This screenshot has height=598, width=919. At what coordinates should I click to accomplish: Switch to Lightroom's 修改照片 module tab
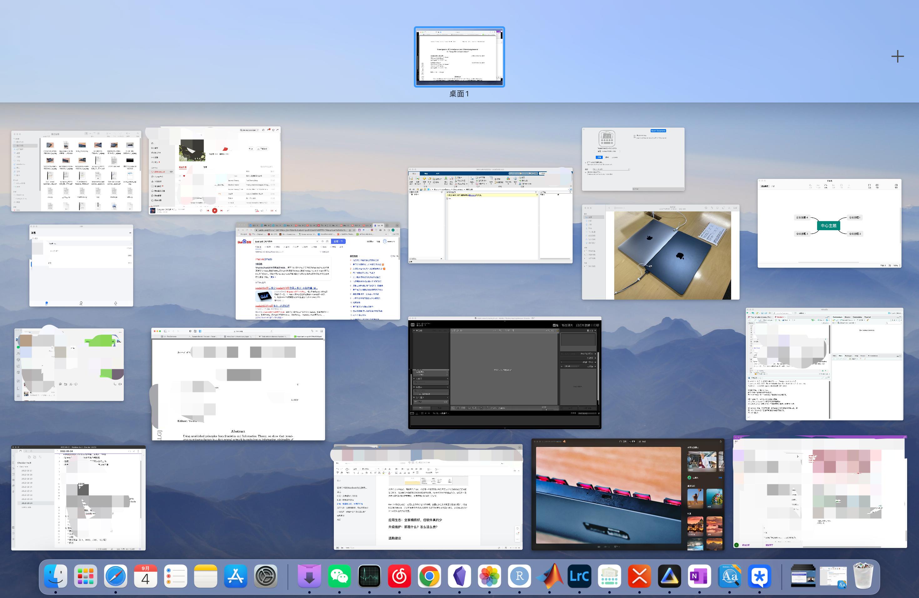tap(567, 325)
